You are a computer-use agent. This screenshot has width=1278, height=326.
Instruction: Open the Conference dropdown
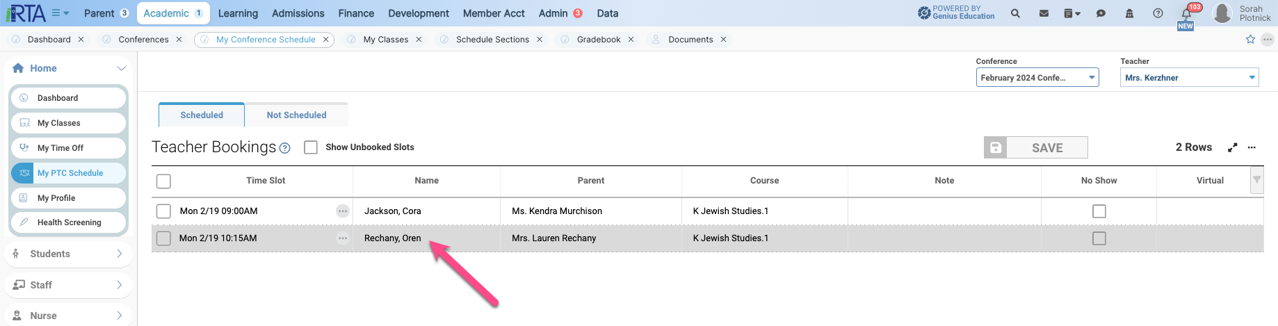point(1037,78)
